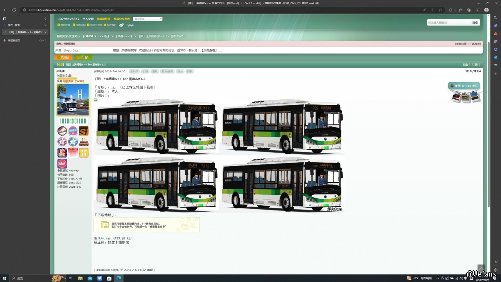Viewport: 501px width, 282px height.
Task: Click the Weibo icon in the forum header
Action: coord(122,25)
